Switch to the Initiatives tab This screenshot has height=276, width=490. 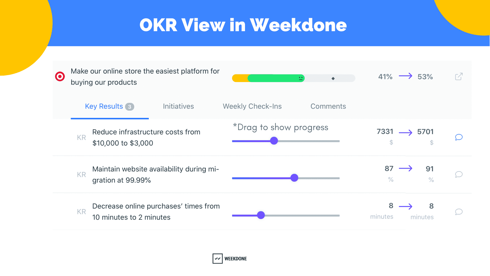pos(178,106)
